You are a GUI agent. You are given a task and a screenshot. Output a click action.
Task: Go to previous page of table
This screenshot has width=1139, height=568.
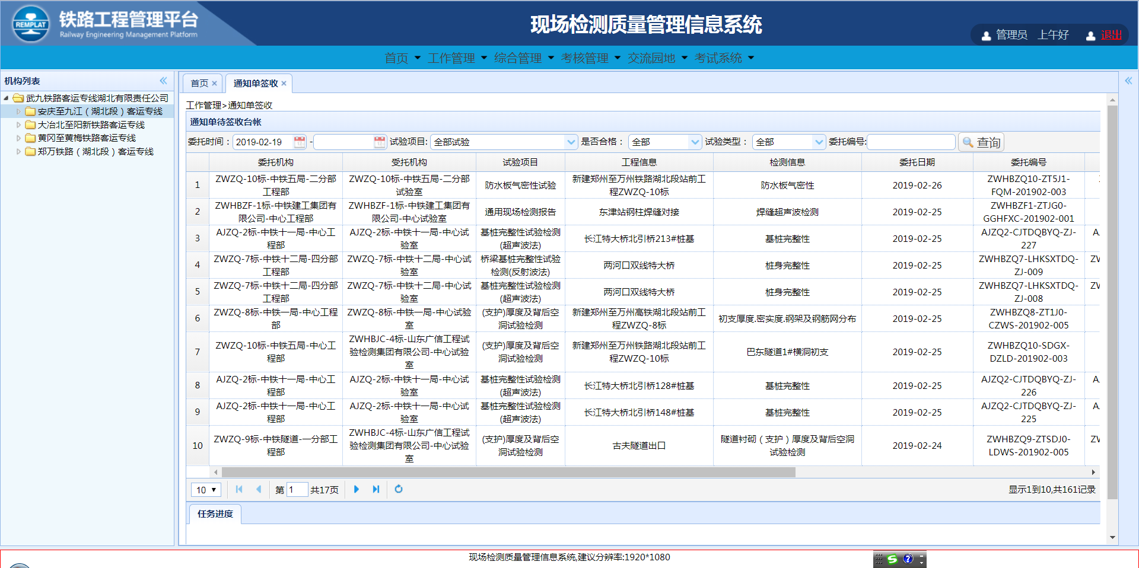(x=259, y=489)
